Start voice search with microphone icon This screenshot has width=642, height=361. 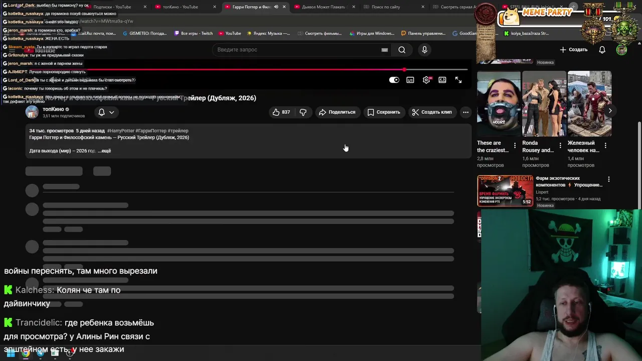point(424,50)
